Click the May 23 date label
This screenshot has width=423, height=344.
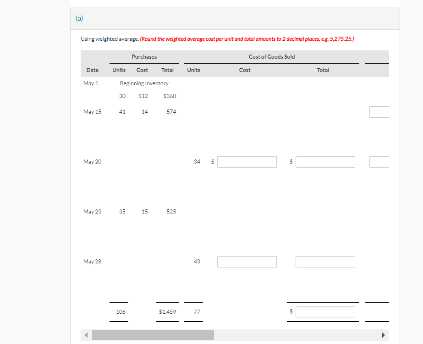click(92, 211)
